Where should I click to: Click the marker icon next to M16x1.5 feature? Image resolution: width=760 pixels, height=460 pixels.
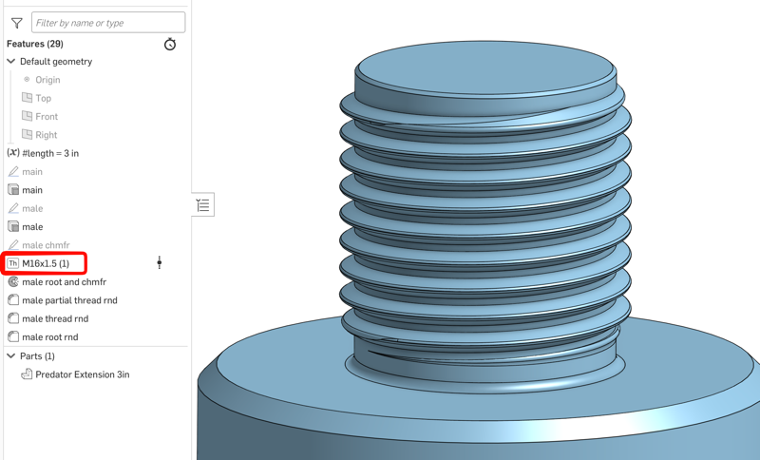(x=160, y=262)
